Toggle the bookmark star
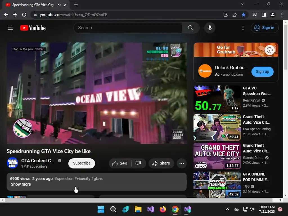 tap(244, 15)
